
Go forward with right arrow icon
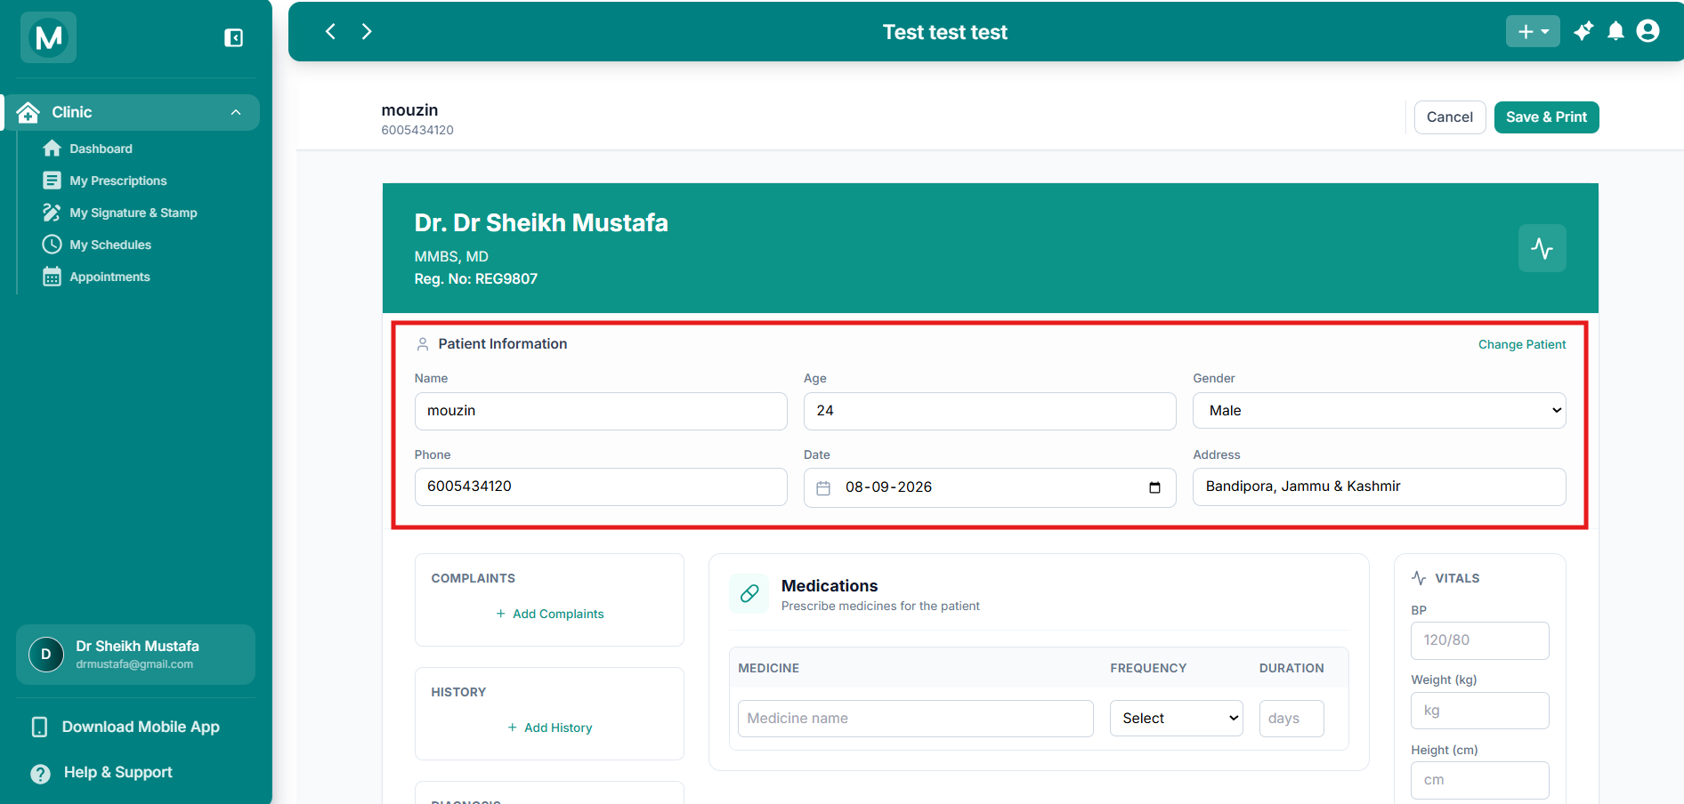(367, 32)
